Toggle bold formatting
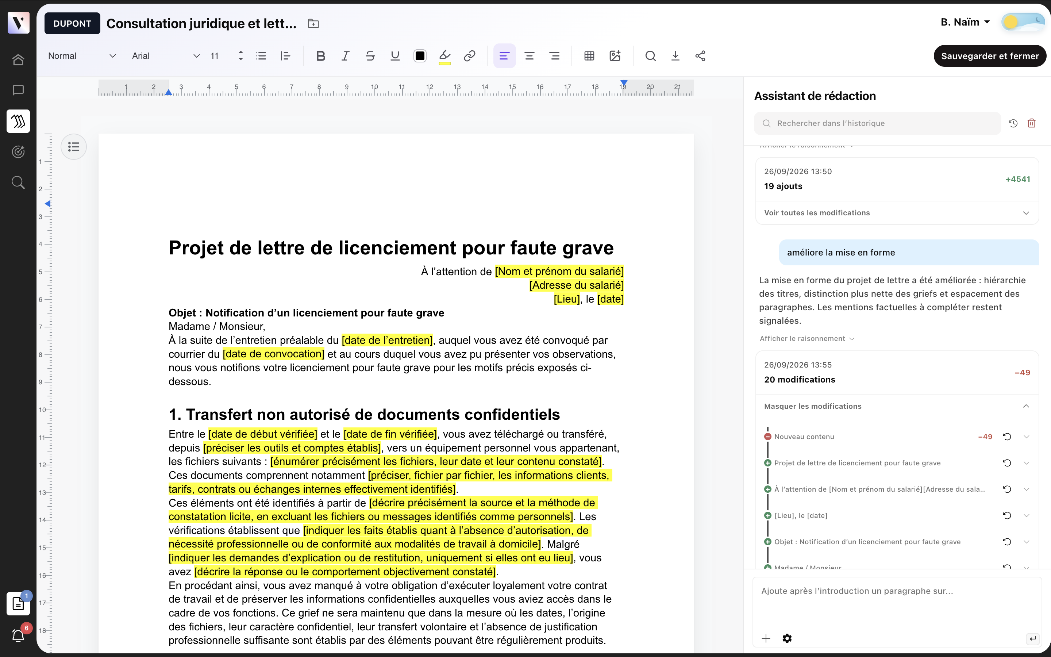1051x657 pixels. click(x=320, y=56)
